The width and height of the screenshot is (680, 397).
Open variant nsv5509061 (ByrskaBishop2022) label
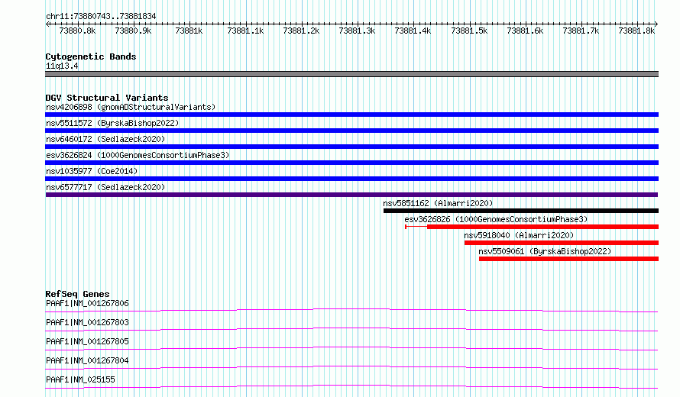click(545, 251)
